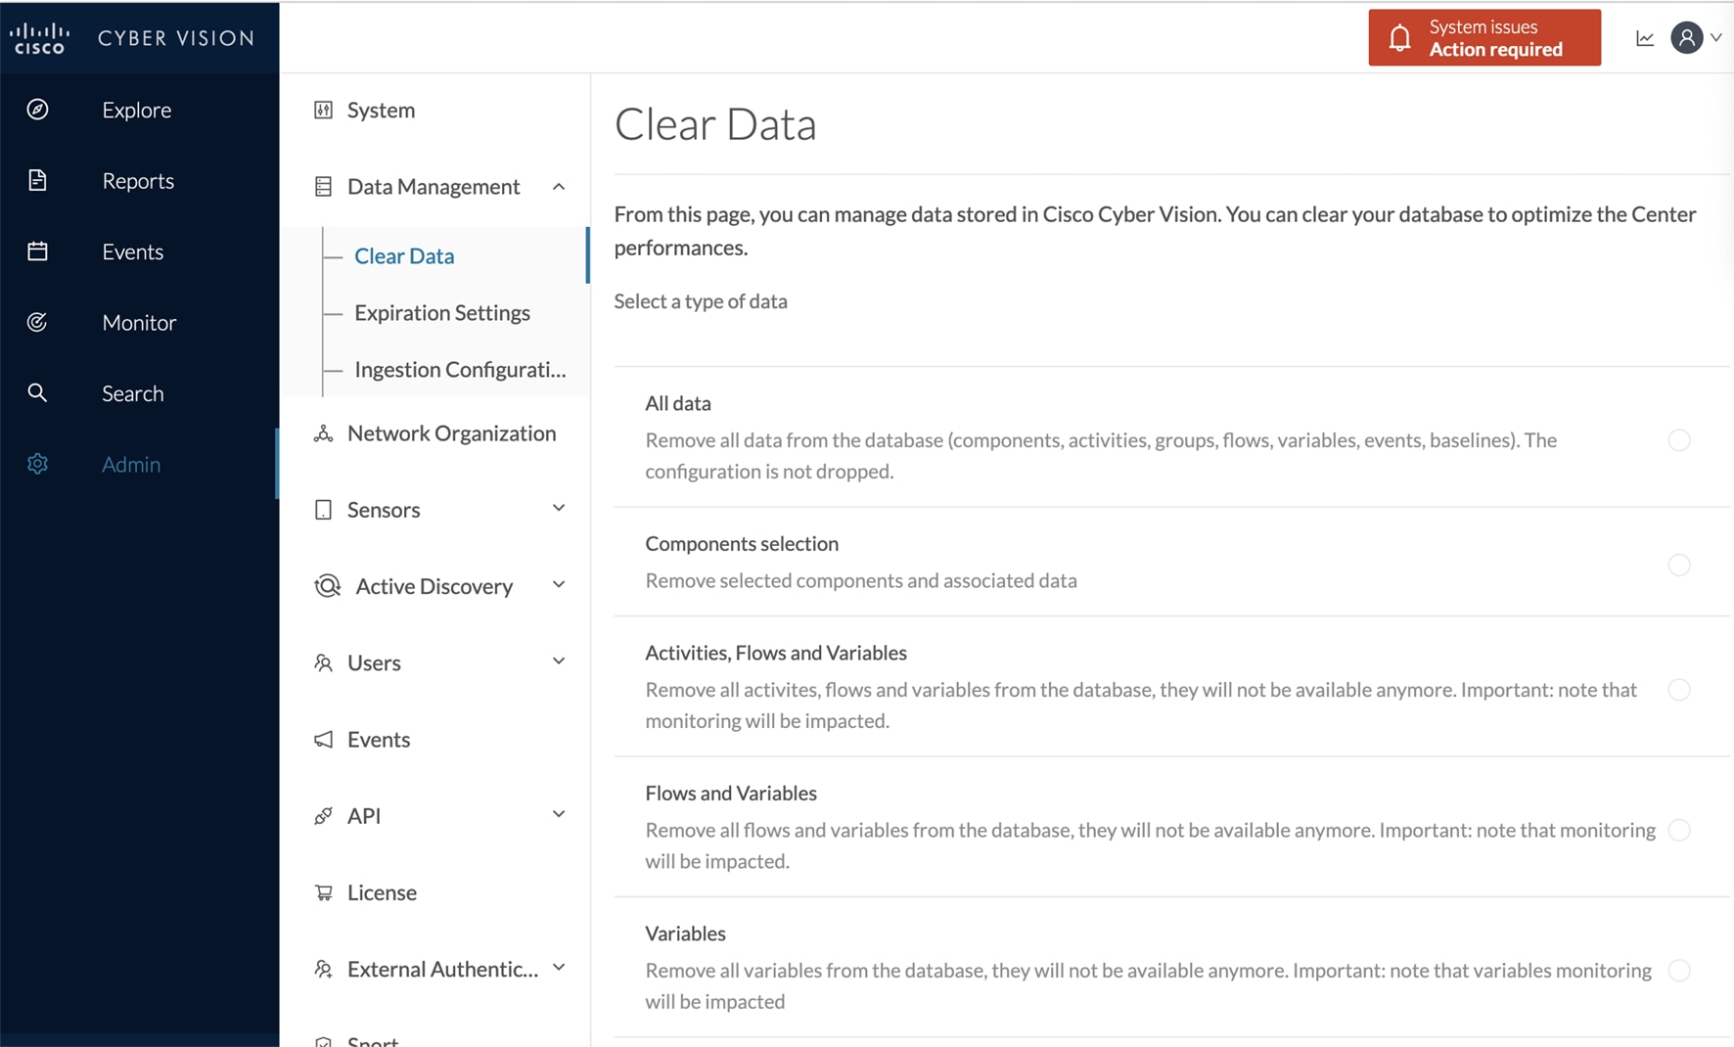The height and width of the screenshot is (1047, 1734).
Task: Open the user account dropdown
Action: click(1694, 37)
